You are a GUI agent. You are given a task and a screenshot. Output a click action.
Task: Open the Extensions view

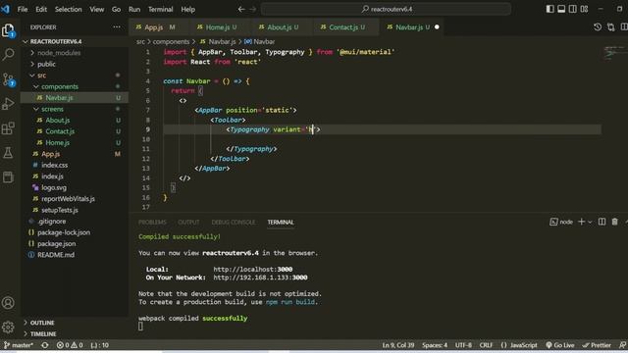8,128
